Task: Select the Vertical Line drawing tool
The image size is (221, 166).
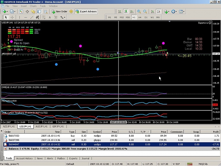Action: (19, 17)
